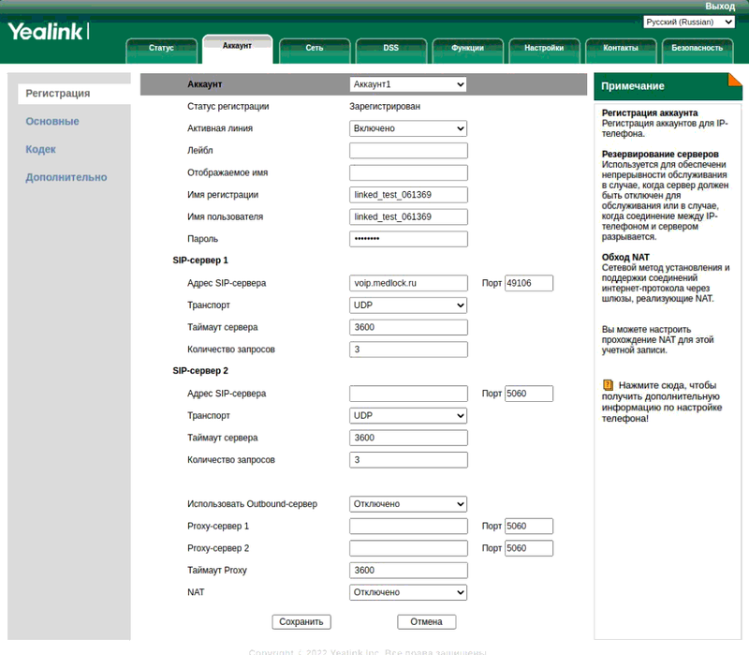Switch to the Настройки tab

[x=544, y=49]
